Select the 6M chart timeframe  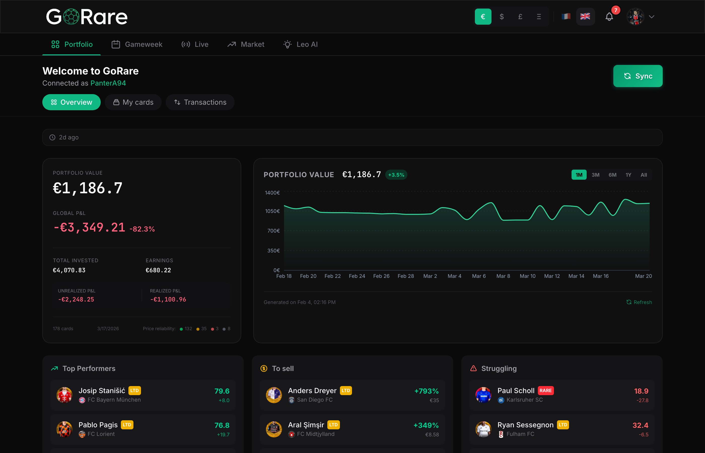point(612,174)
